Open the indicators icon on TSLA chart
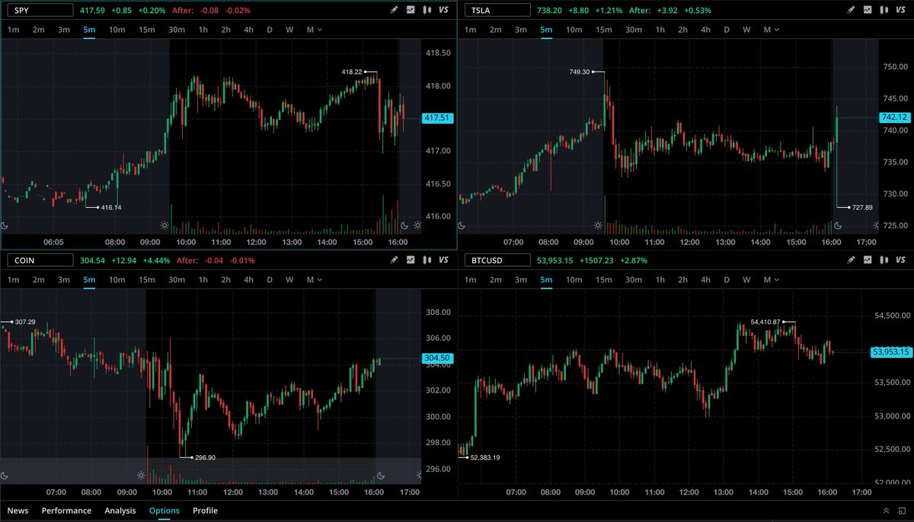This screenshot has width=914, height=522. tap(868, 11)
